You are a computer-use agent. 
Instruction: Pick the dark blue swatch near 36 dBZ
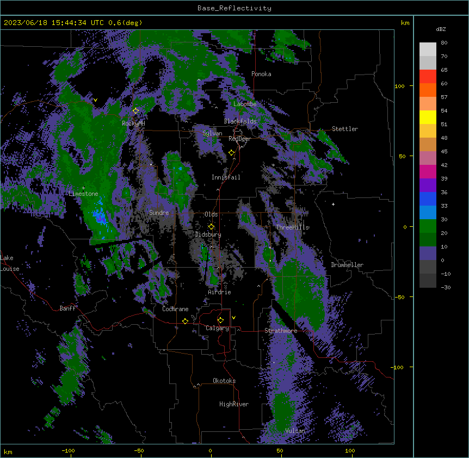click(428, 199)
